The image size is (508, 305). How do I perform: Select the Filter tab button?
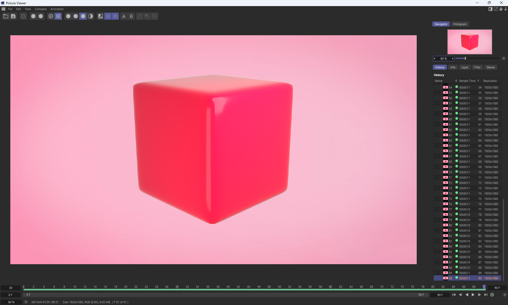point(477,67)
